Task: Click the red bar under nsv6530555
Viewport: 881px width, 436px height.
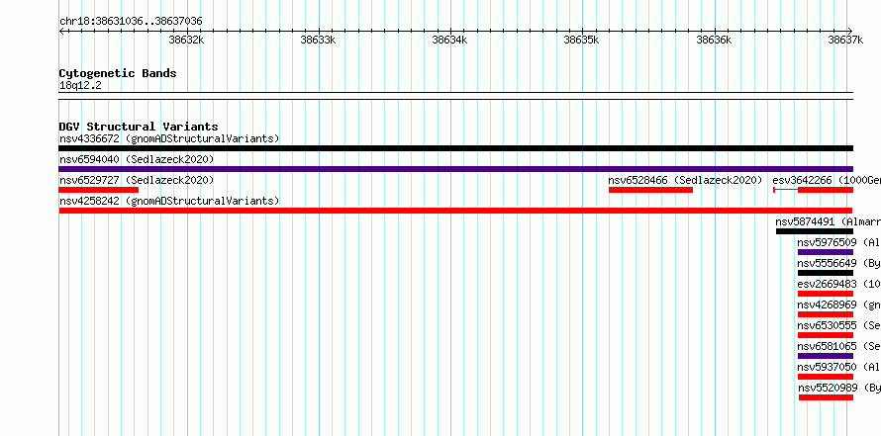Action: point(826,335)
